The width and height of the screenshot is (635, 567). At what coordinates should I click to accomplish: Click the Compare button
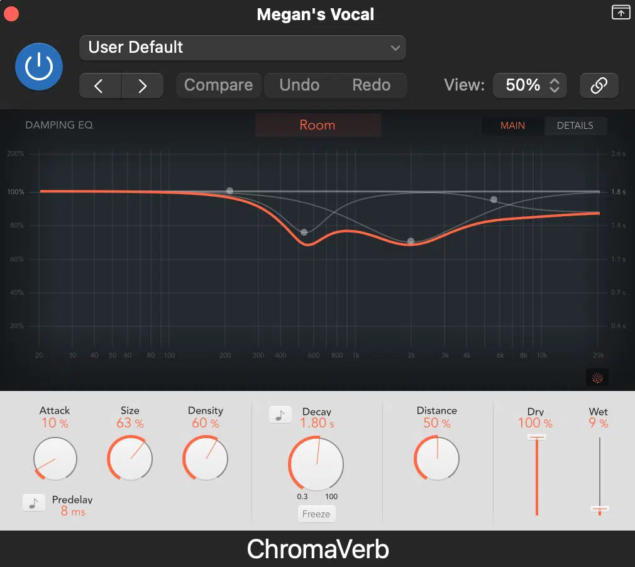218,85
